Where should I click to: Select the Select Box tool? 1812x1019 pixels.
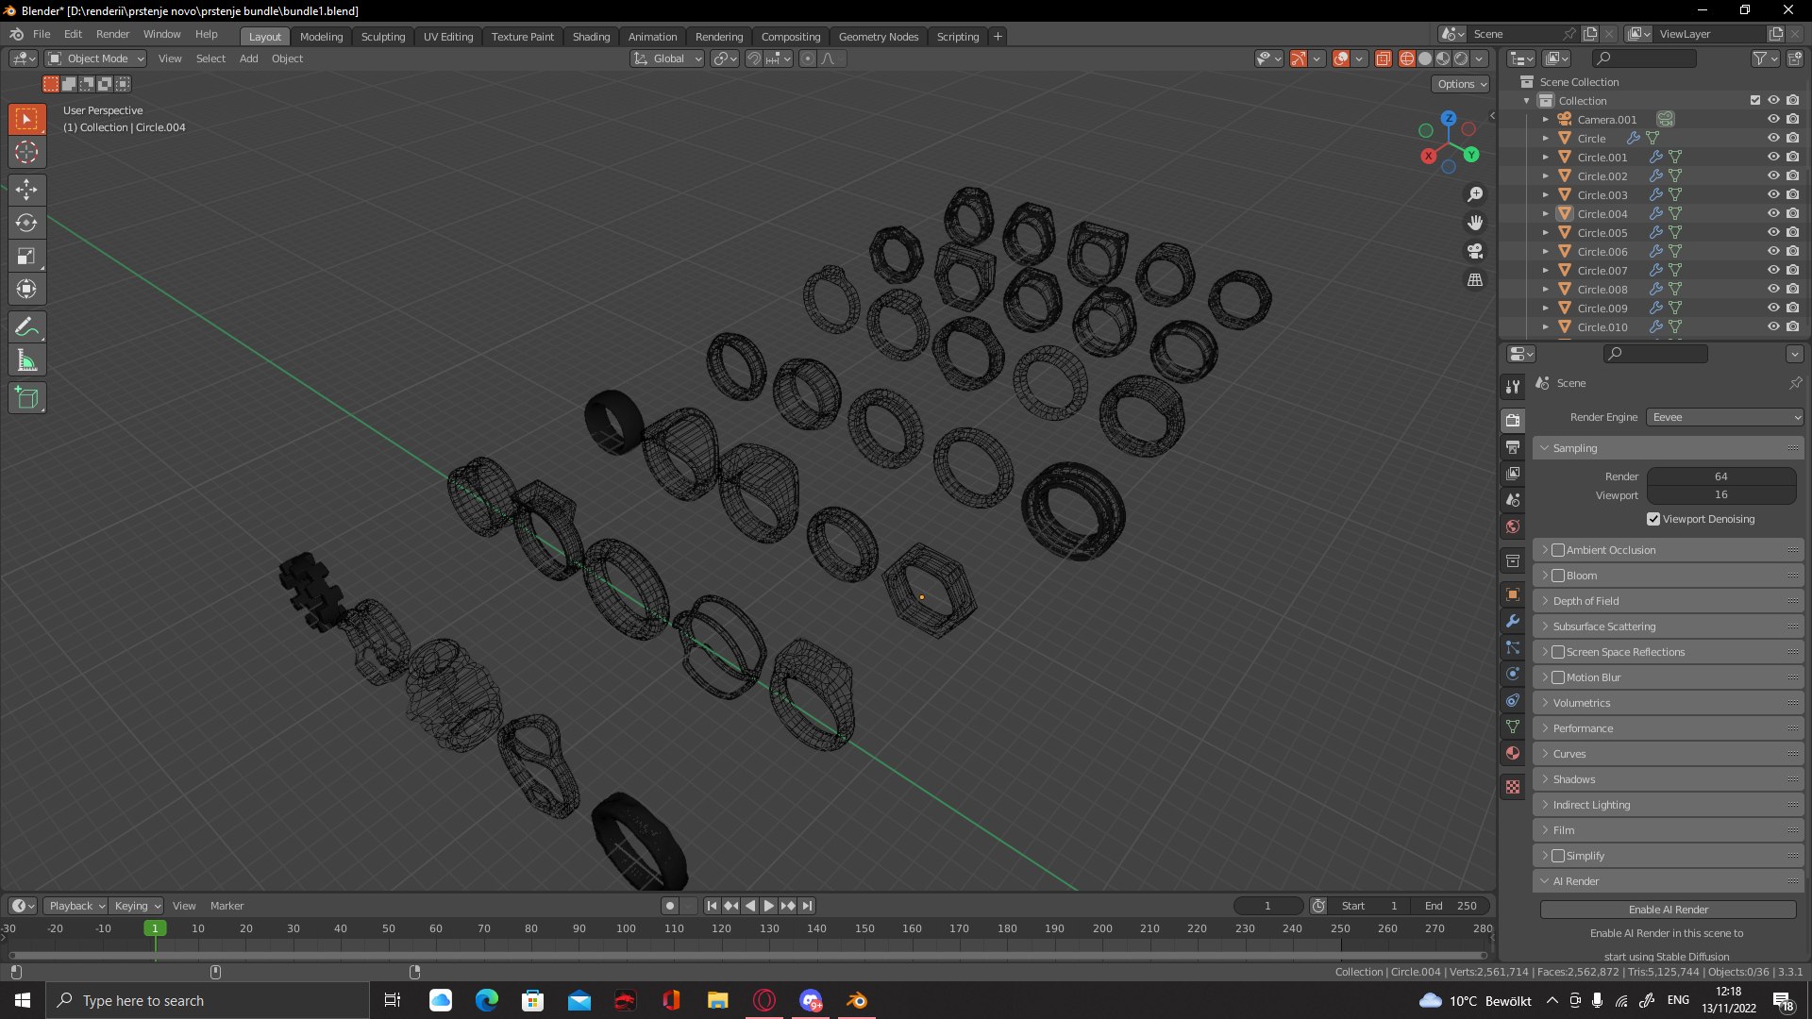click(x=26, y=119)
